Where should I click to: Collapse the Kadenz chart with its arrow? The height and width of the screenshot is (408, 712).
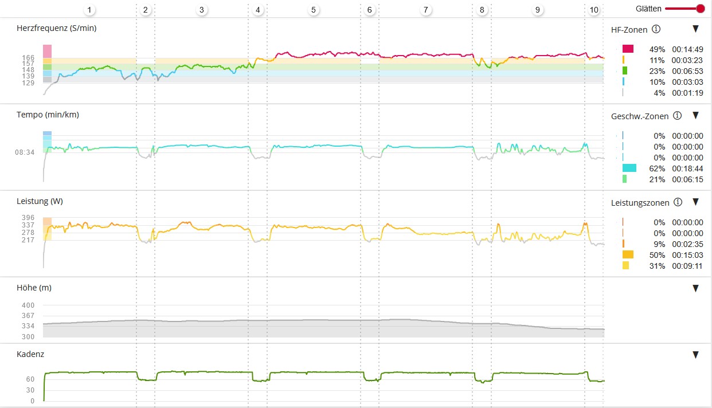coord(695,355)
